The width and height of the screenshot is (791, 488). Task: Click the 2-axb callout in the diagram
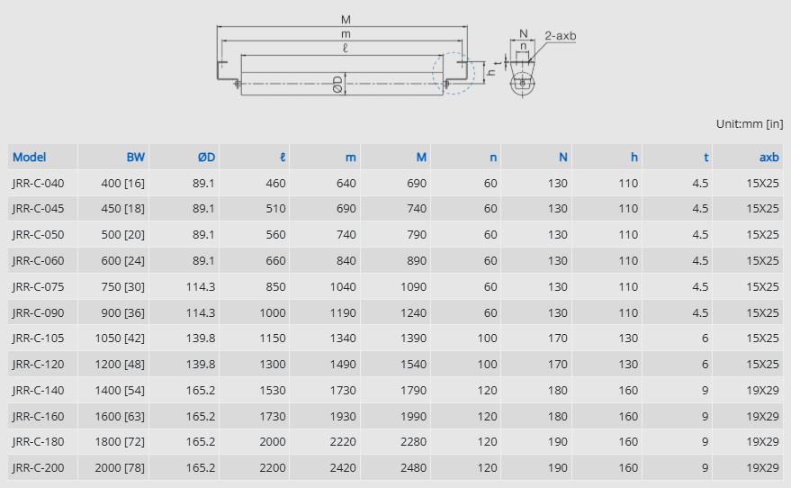pos(560,36)
